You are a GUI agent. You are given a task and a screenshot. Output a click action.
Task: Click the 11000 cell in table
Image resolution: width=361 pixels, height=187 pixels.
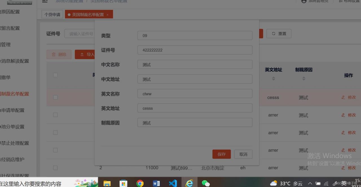(x=152, y=168)
